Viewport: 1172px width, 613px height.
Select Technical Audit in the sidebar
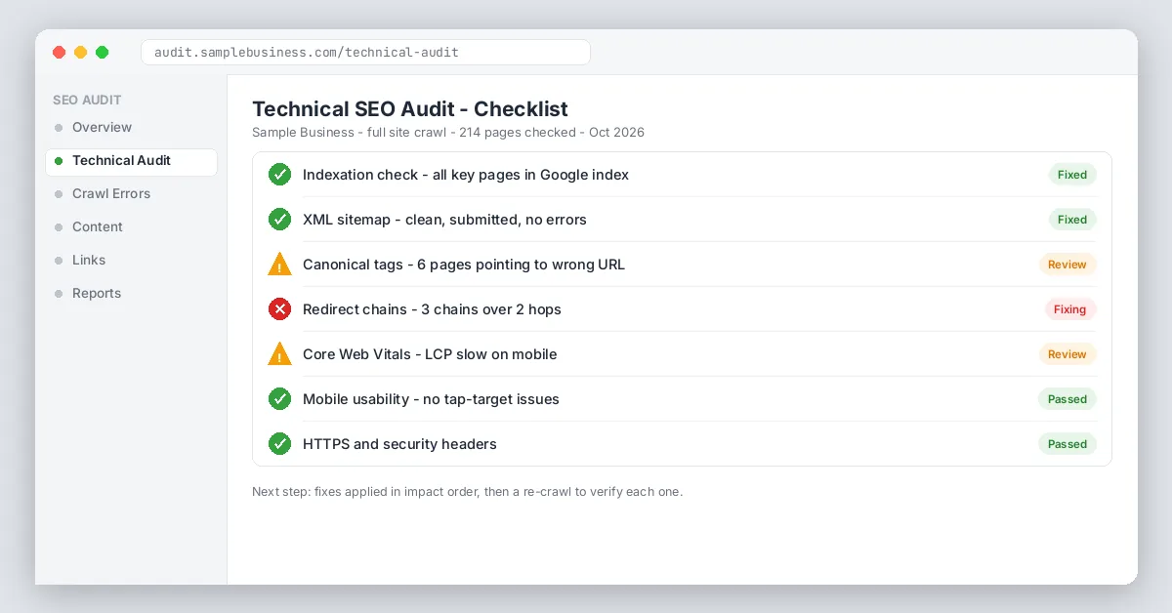tap(131, 161)
